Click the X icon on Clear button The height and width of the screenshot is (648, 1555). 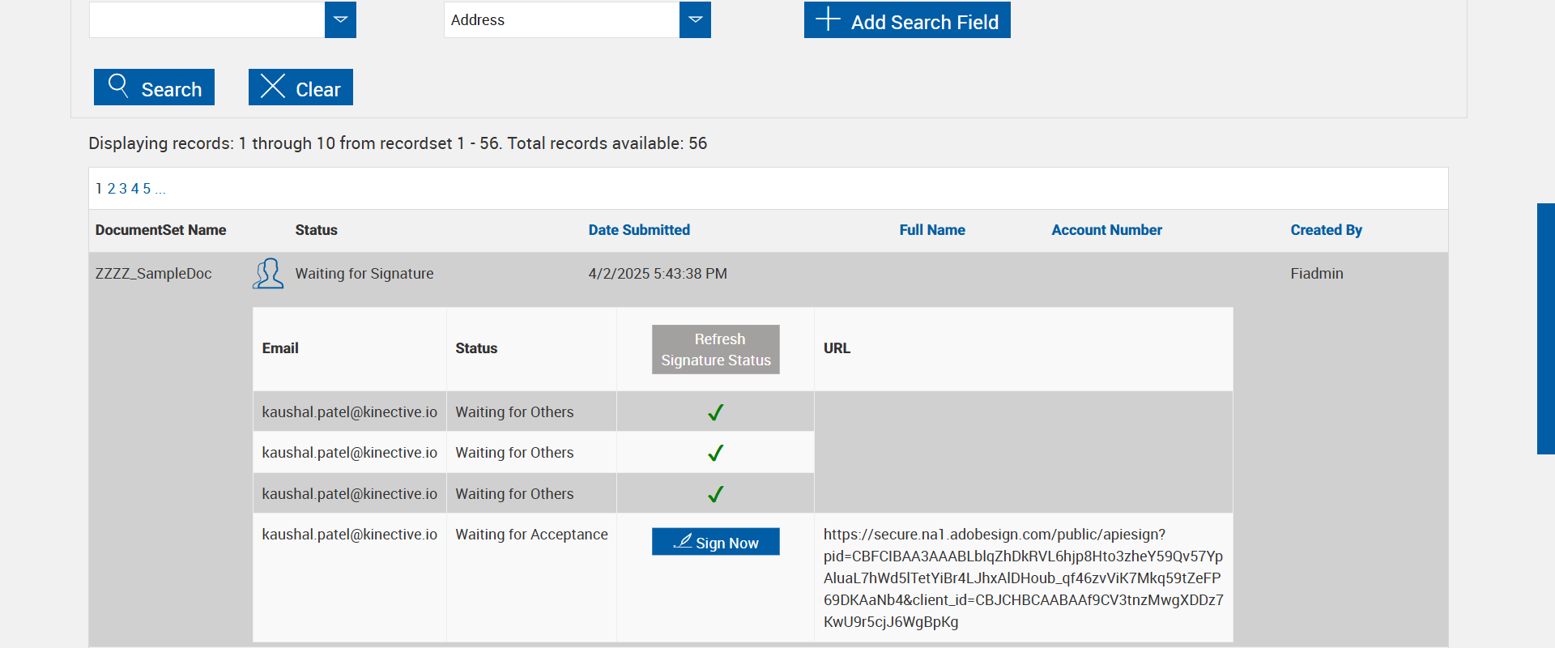pyautogui.click(x=273, y=86)
